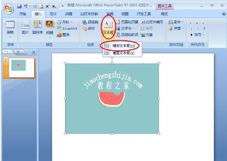
Task: Insert the semicolon special symbol
Action: [191, 28]
